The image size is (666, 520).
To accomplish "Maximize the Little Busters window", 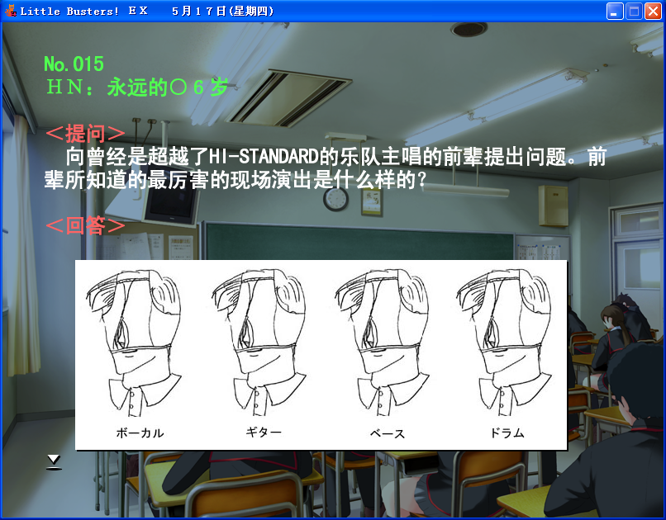I will pos(634,12).
